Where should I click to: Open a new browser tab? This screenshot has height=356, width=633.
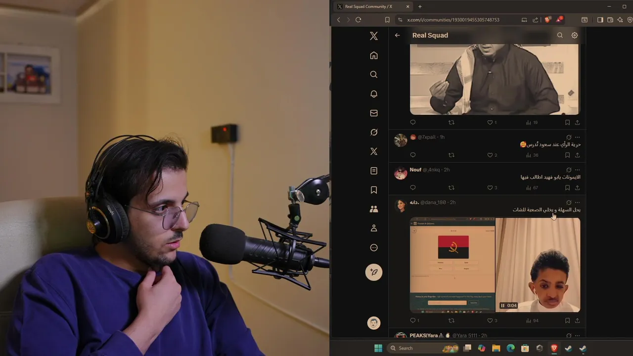(420, 6)
